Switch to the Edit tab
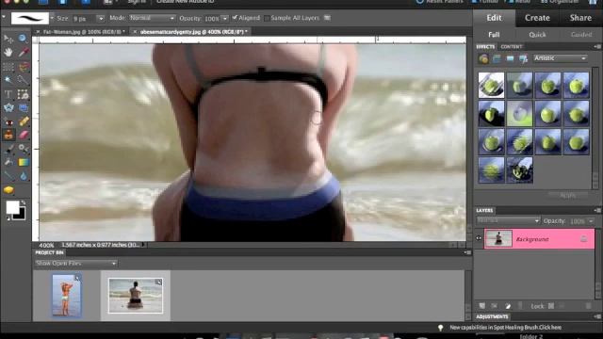Image resolution: width=603 pixels, height=339 pixels. pyautogui.click(x=494, y=18)
